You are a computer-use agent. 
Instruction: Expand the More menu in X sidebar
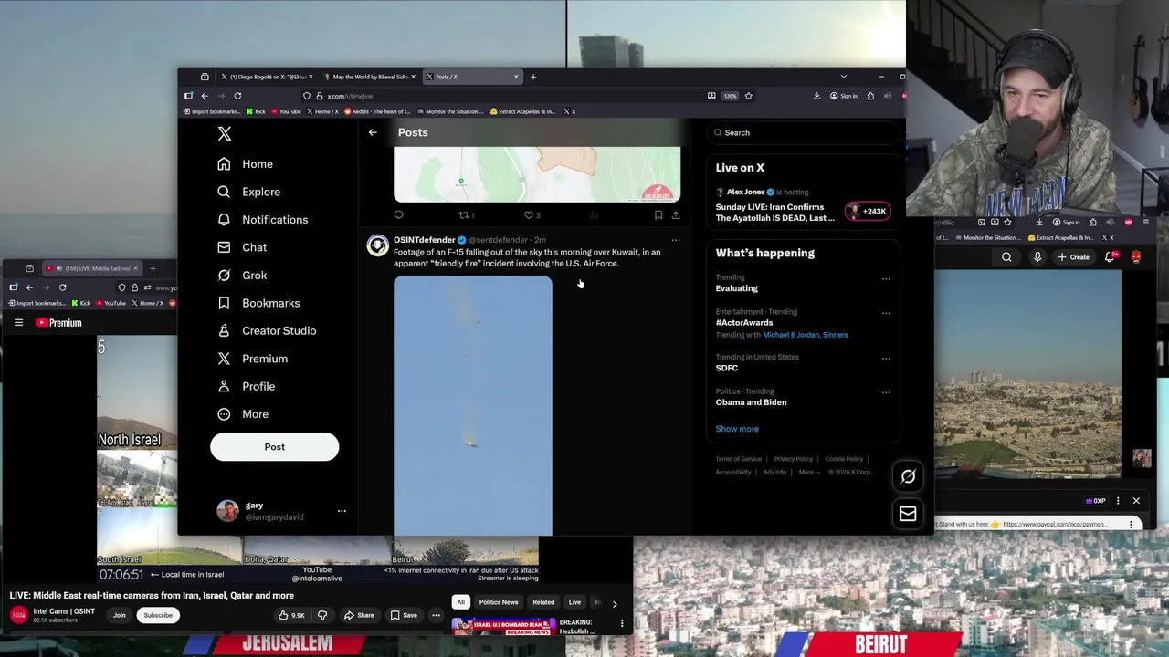pyautogui.click(x=243, y=414)
